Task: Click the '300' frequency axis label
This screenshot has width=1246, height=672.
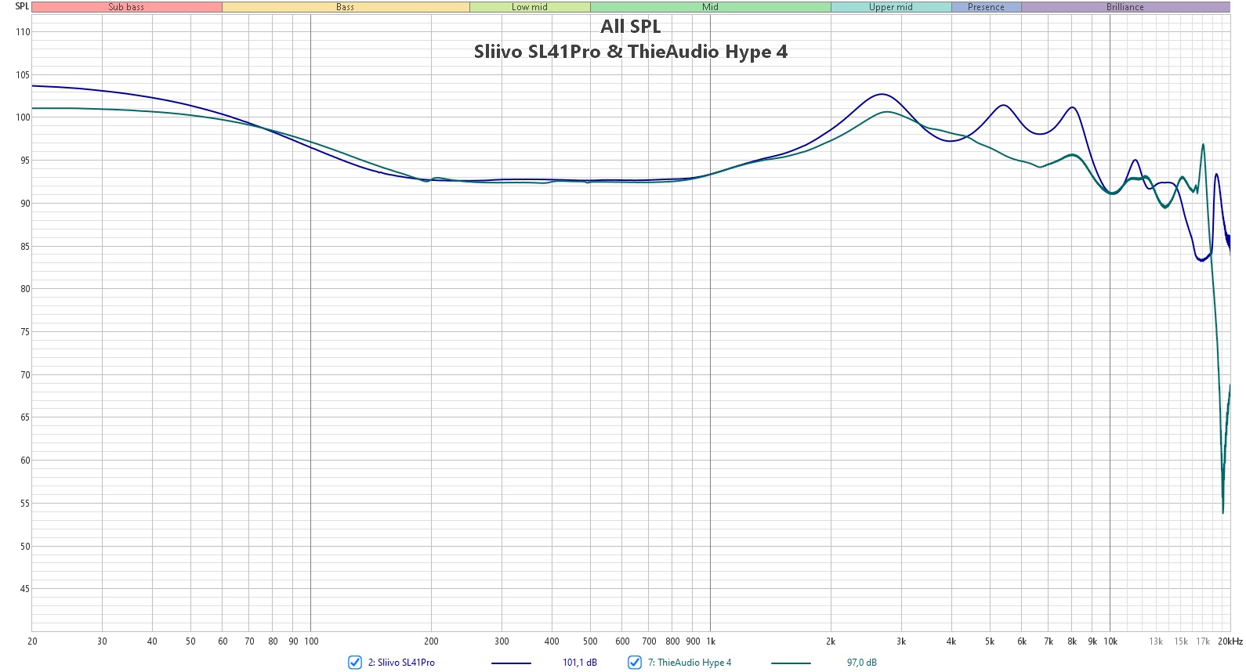Action: pos(502,641)
